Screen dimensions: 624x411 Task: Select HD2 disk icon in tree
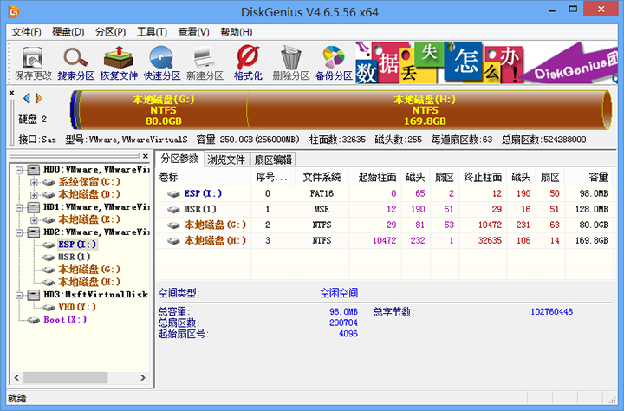34,232
